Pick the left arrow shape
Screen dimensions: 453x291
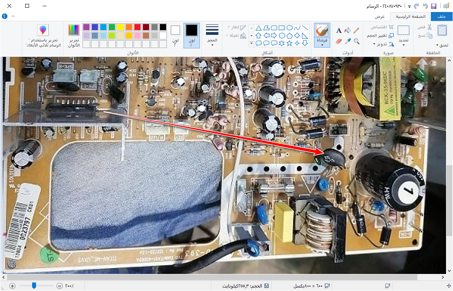266,36
